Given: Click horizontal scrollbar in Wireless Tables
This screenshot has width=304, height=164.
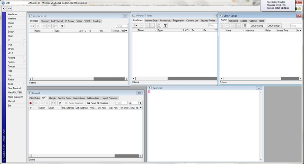Looking at the screenshot, I should click(175, 79).
